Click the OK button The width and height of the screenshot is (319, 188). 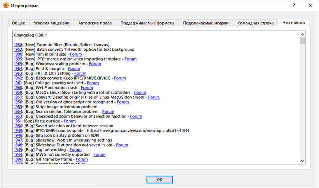tap(159, 180)
